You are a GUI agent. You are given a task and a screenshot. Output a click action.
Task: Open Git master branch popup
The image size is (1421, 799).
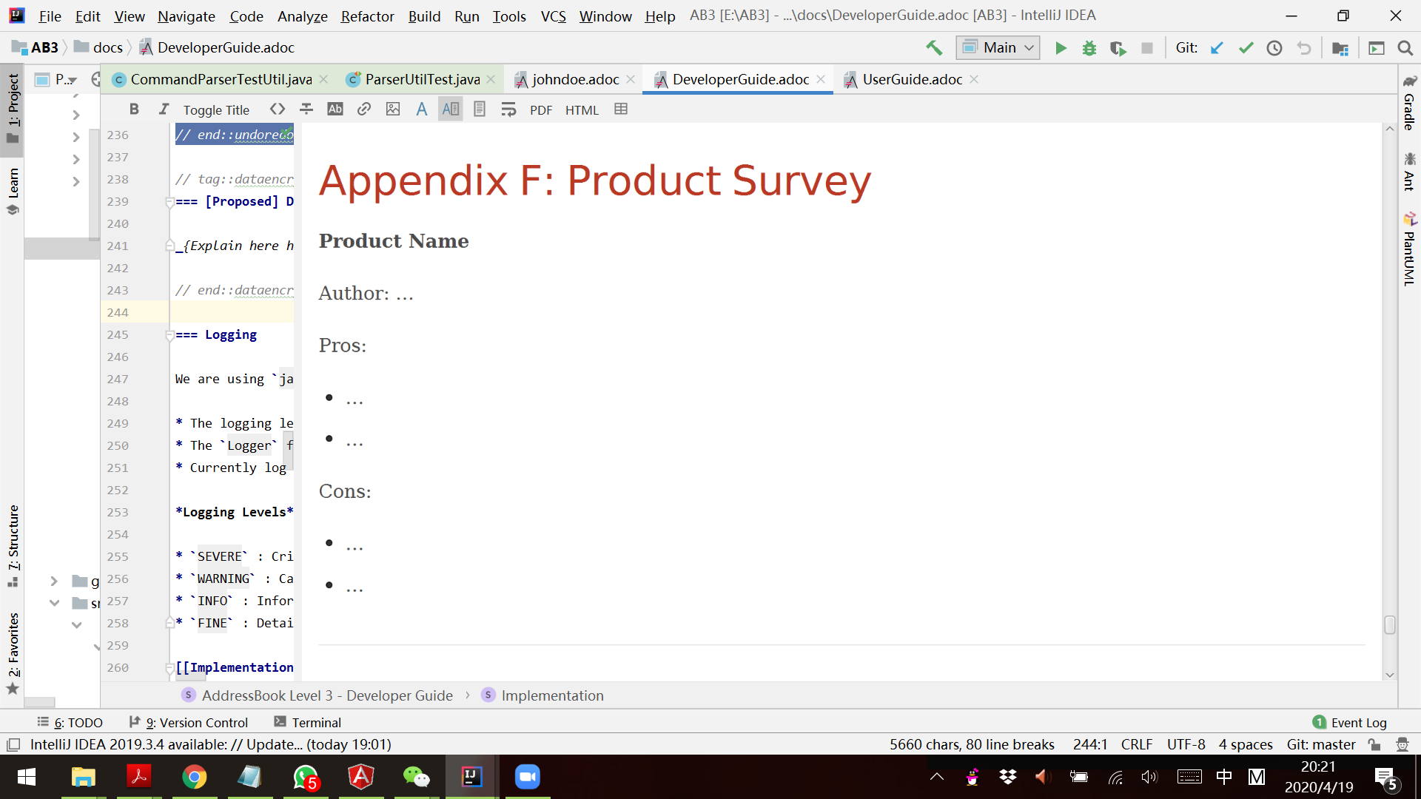coord(1320,744)
